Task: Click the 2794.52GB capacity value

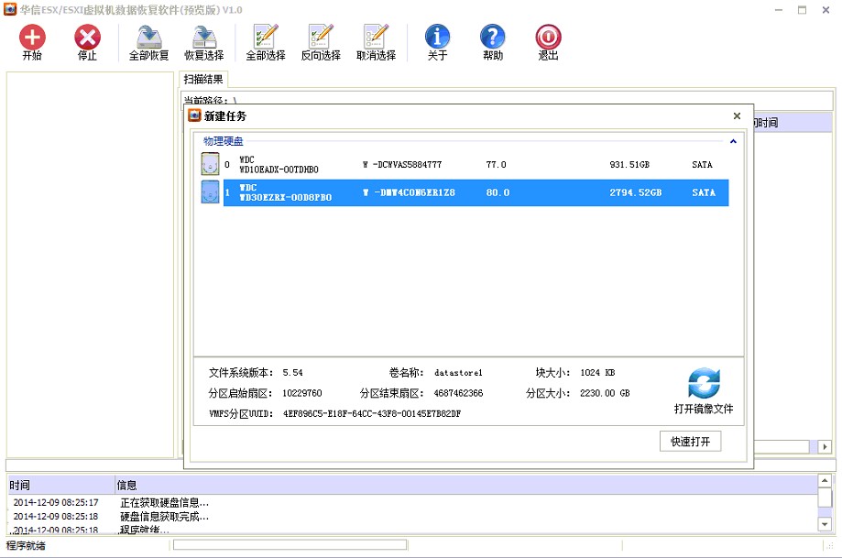Action: point(635,192)
